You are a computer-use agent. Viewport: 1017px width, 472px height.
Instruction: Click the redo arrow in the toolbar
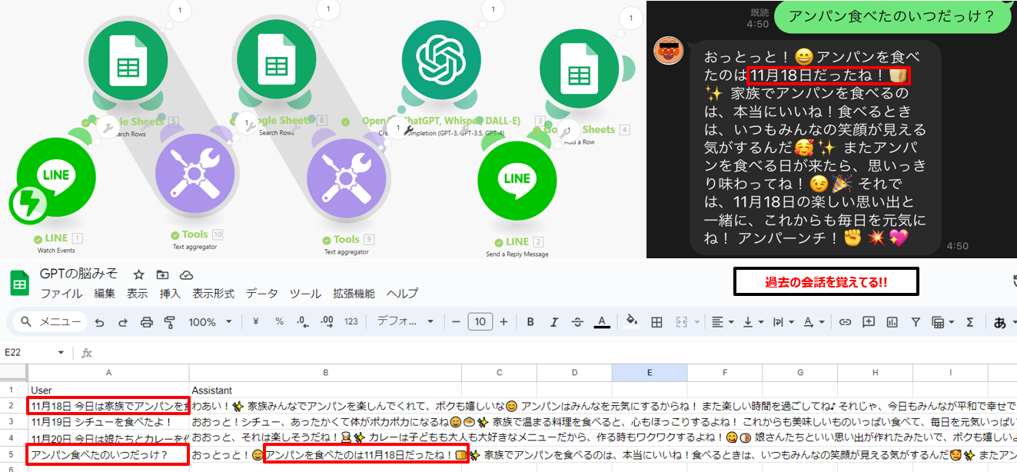pos(123,322)
